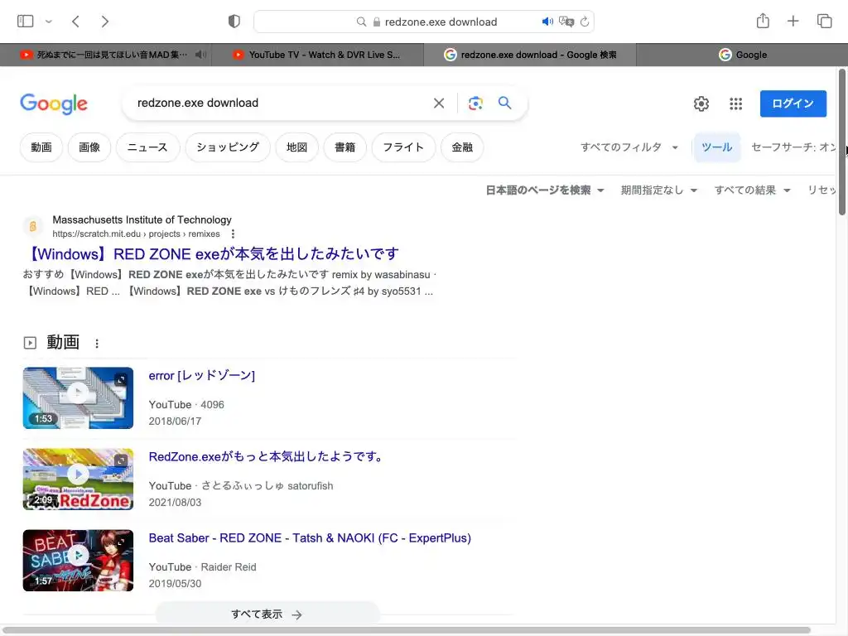The image size is (848, 636).
Task: Play the error [レッドゾーン] video thumbnail
Action: 78,398
